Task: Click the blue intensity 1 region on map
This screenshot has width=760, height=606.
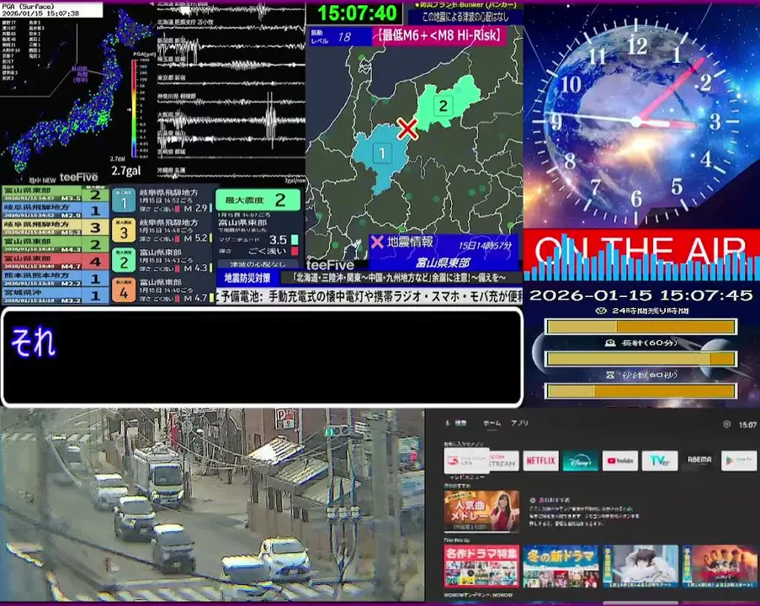Action: click(380, 157)
